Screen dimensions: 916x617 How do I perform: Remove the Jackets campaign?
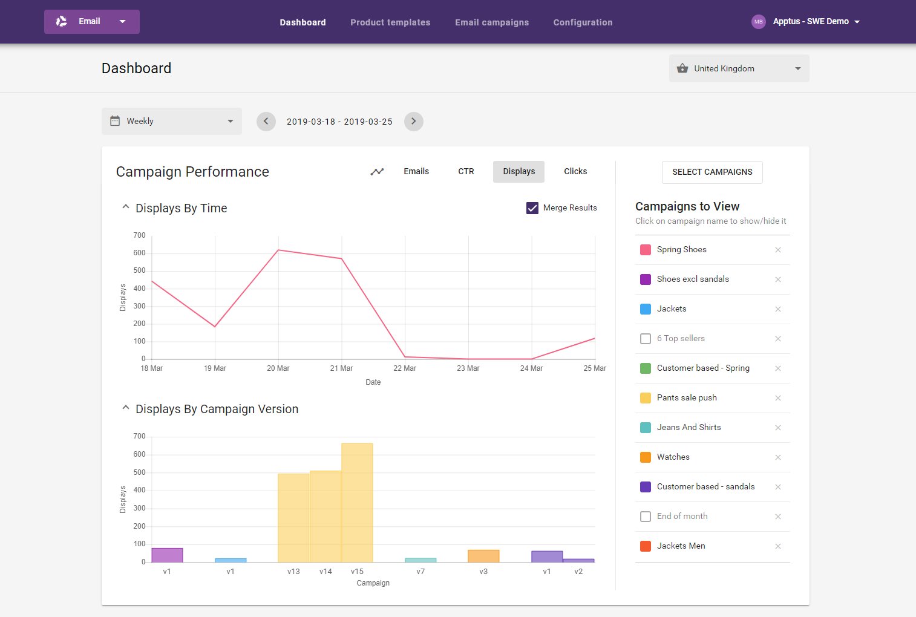pos(778,309)
